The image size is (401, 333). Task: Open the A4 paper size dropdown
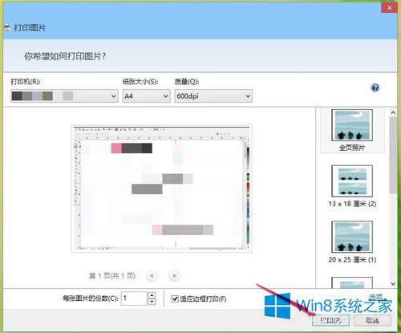[146, 96]
